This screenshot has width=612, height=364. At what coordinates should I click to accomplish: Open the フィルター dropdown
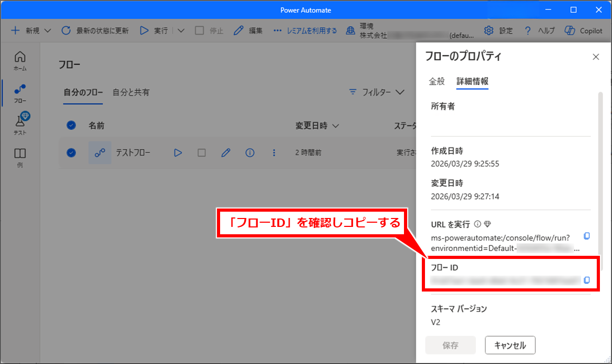pyautogui.click(x=377, y=92)
